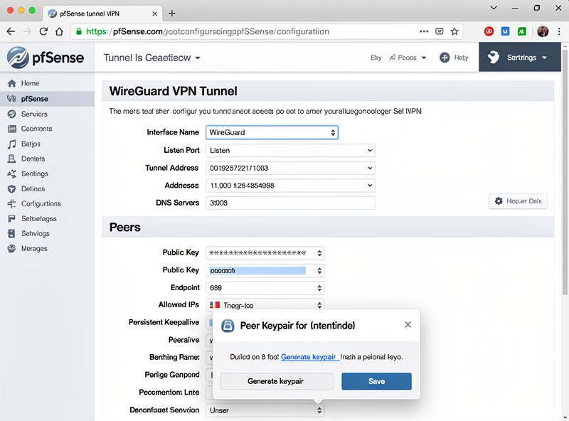
Task: Click the pfSense logo
Action: coord(46,58)
